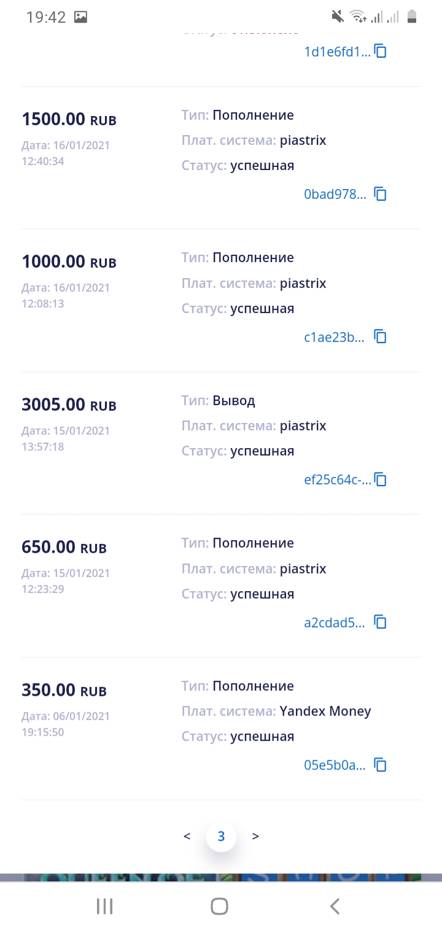Open transaction link ef25c64c-...
This screenshot has height=933, width=442.
[338, 479]
